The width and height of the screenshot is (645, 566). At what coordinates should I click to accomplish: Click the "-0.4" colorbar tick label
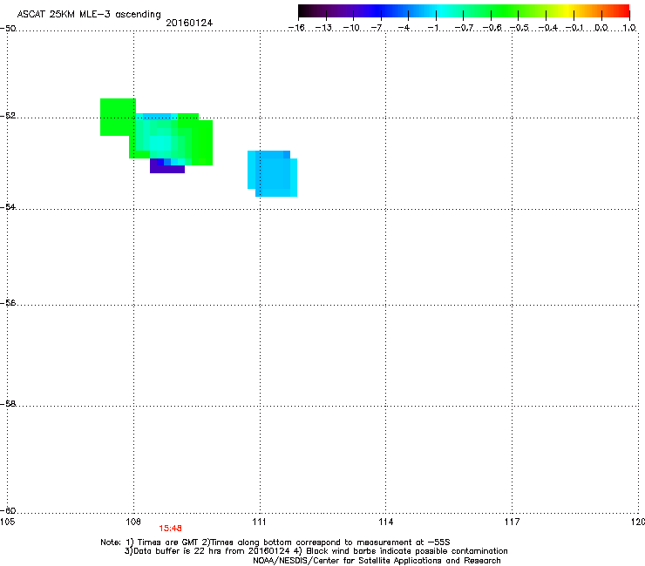point(548,28)
